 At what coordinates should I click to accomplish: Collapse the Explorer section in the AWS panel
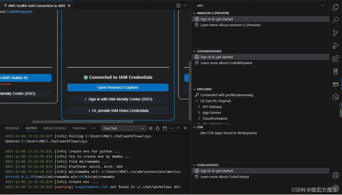coord(195,89)
